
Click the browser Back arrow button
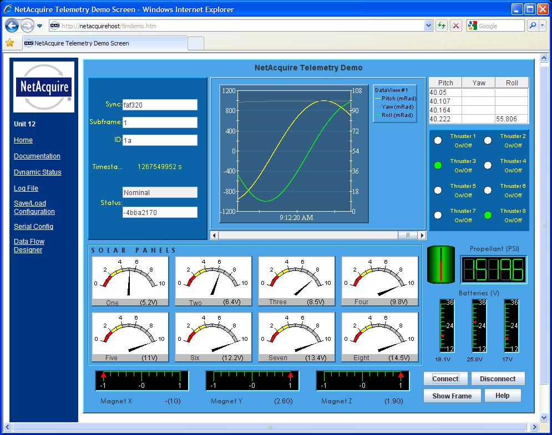pos(12,25)
